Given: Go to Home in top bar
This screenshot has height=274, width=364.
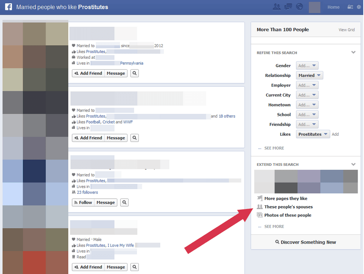Looking at the screenshot, I should (333, 7).
